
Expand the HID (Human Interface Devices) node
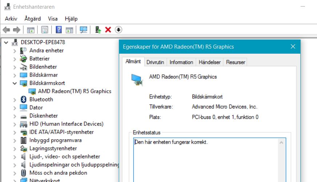point(15,124)
